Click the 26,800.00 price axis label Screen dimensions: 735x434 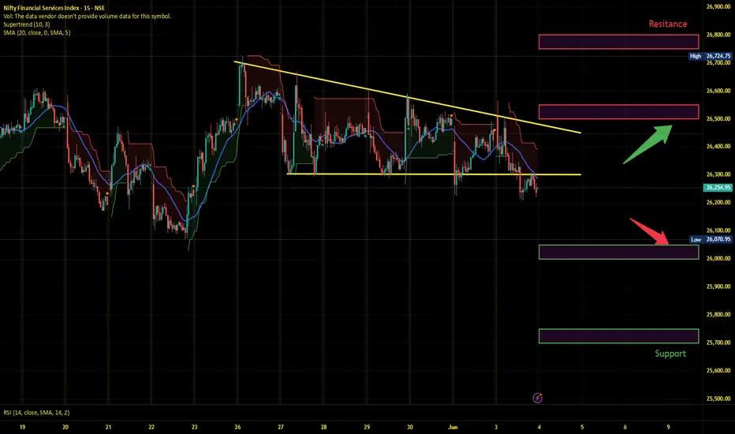[x=718, y=34]
